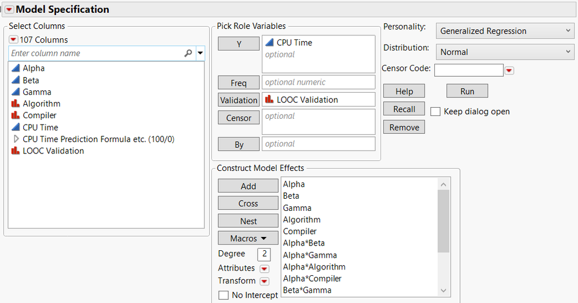Screen dimensions: 578x303
Task: Open the 107 Columns red triangle menu
Action: click(13, 39)
